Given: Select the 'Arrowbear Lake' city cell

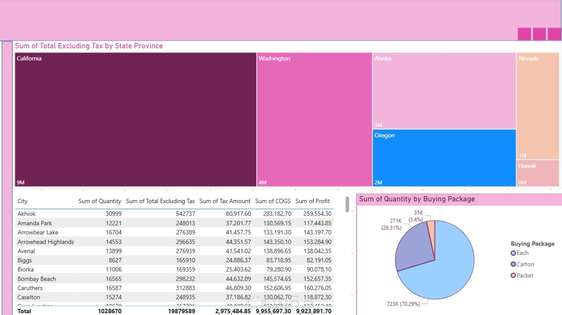Looking at the screenshot, I should click(x=38, y=233).
